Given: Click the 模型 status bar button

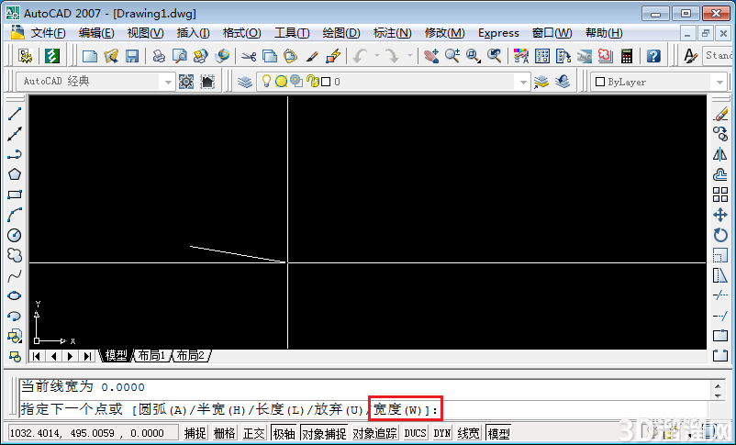Looking at the screenshot, I should pyautogui.click(x=498, y=433).
